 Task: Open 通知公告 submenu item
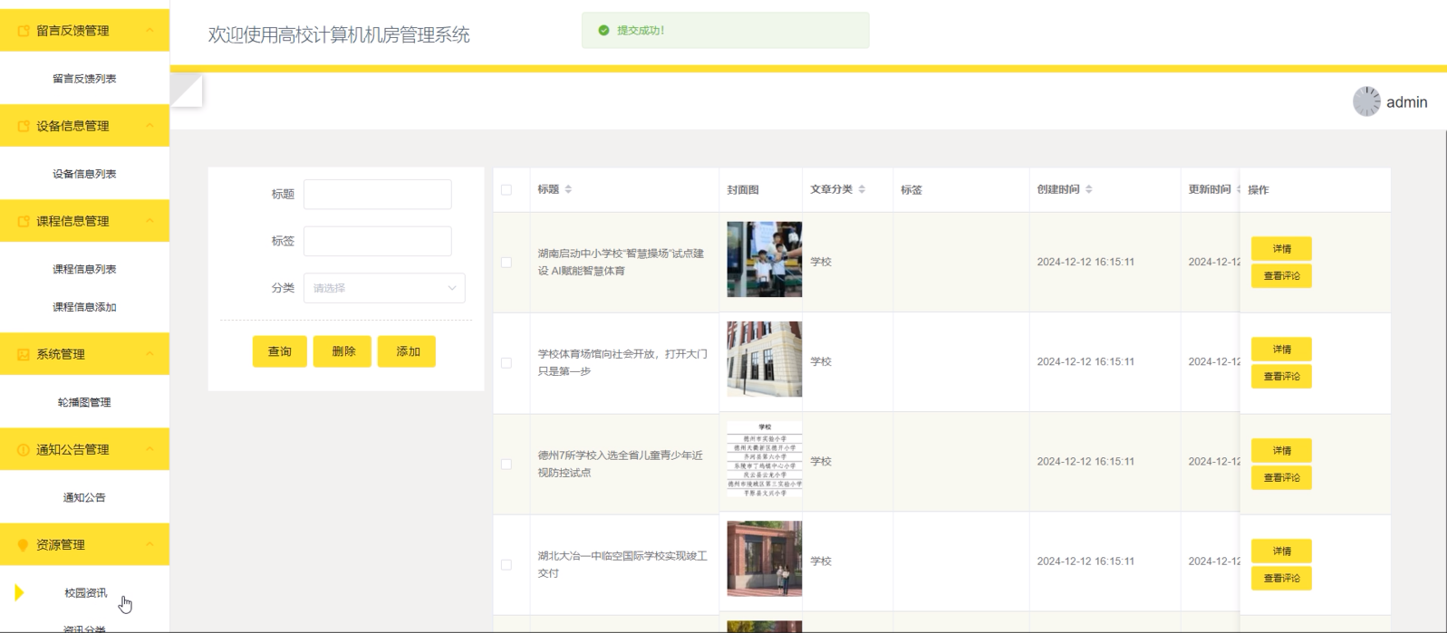click(84, 497)
